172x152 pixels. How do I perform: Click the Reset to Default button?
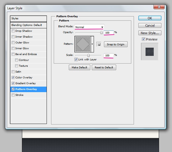coord(104,68)
